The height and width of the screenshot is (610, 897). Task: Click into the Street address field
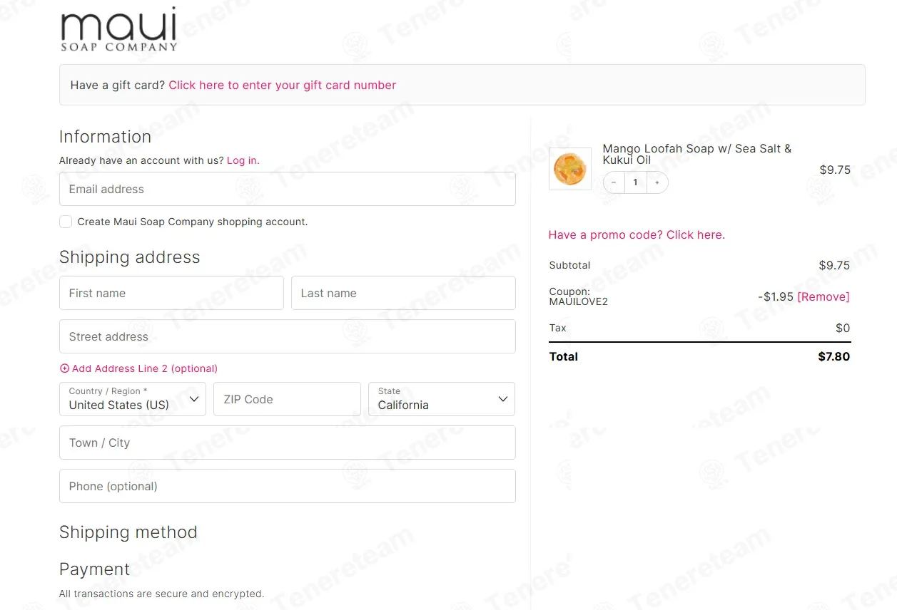click(x=288, y=336)
